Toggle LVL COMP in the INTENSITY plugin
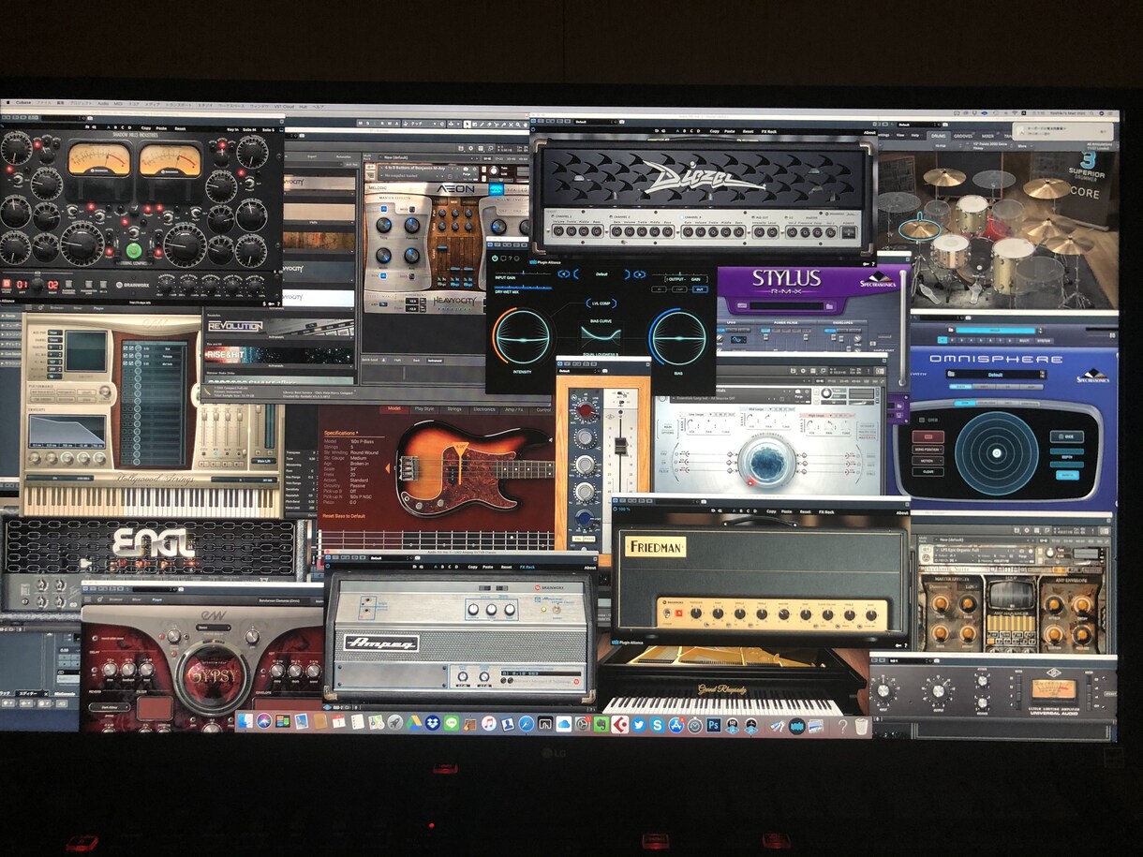Image resolution: width=1143 pixels, height=857 pixels. point(601,303)
